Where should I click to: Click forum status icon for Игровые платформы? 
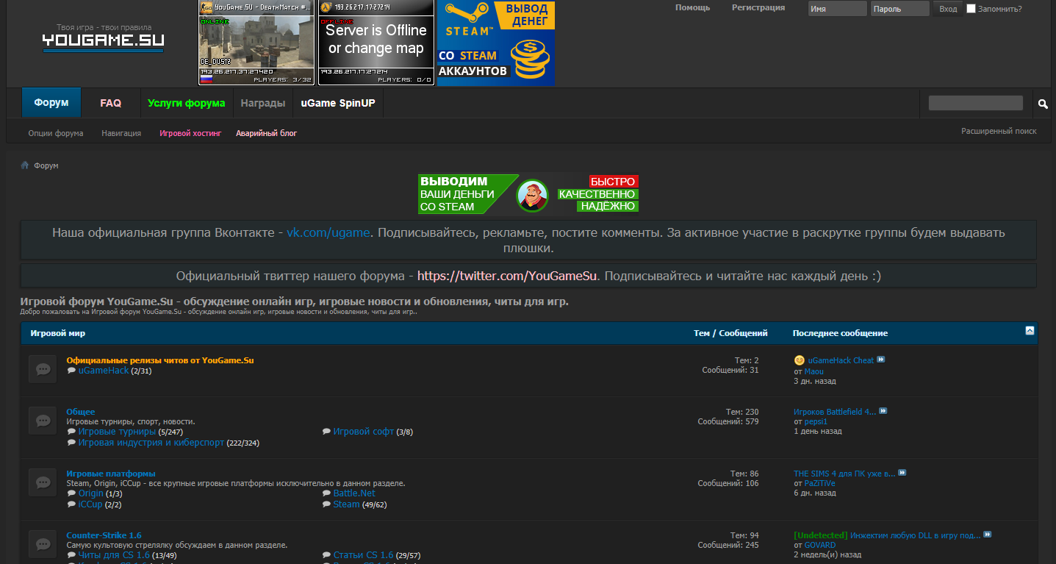pyautogui.click(x=43, y=482)
